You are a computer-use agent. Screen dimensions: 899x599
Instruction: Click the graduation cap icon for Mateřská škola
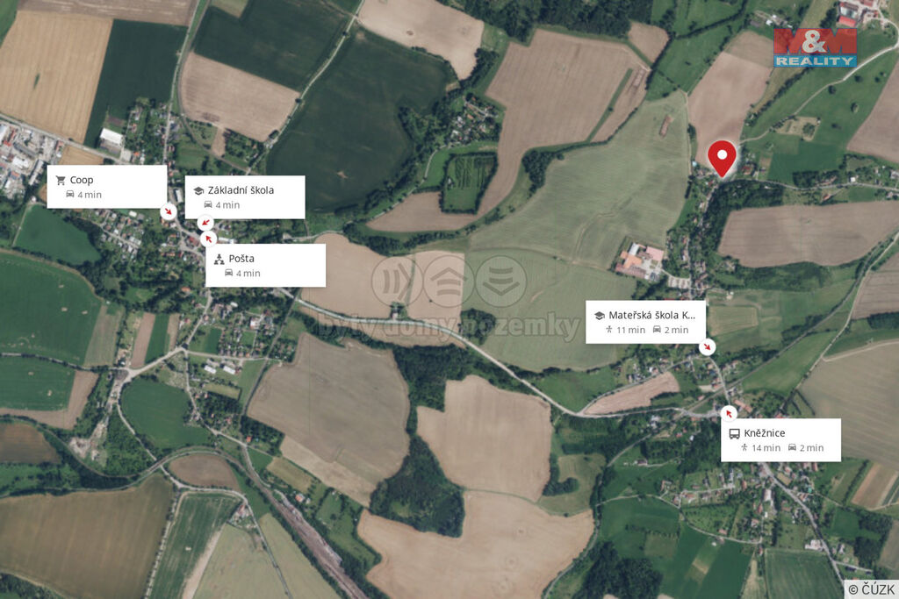(599, 316)
